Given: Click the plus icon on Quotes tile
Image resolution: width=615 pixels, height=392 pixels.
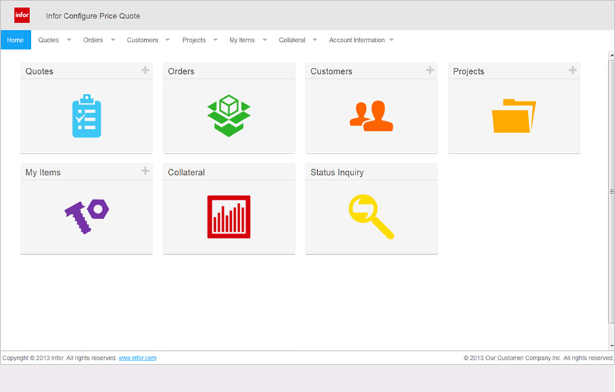Looking at the screenshot, I should click(x=145, y=70).
